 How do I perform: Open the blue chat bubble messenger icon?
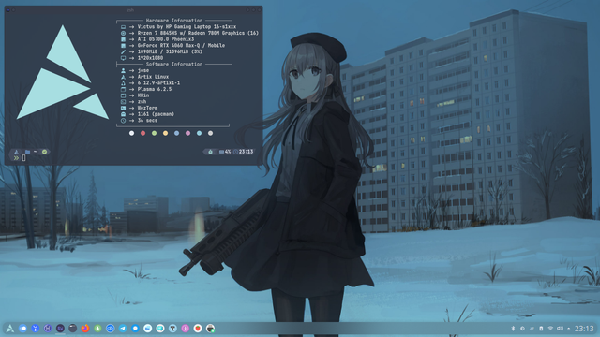coord(135,329)
